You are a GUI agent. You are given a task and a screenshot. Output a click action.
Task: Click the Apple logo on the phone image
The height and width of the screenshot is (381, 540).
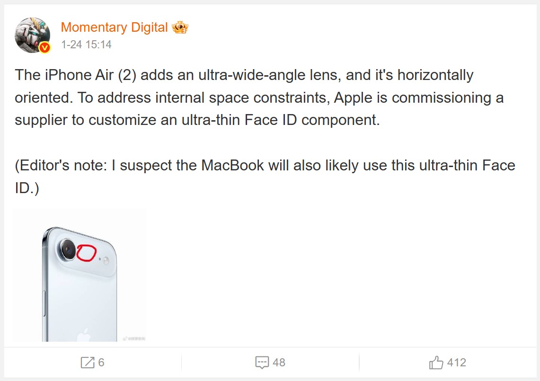[x=84, y=334]
